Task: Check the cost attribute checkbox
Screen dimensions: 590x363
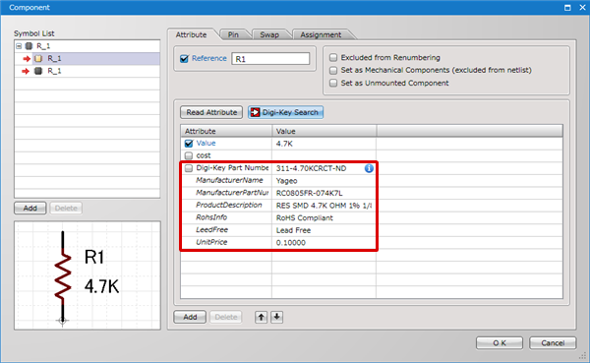Action: (189, 155)
